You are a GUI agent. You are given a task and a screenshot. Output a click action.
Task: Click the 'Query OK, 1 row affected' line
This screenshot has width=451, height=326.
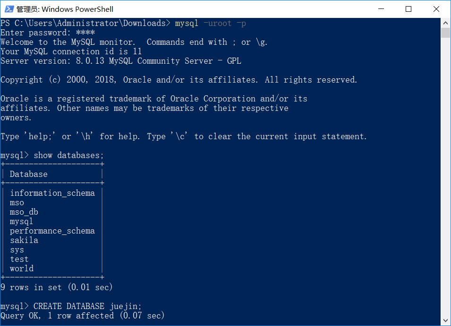(83, 316)
